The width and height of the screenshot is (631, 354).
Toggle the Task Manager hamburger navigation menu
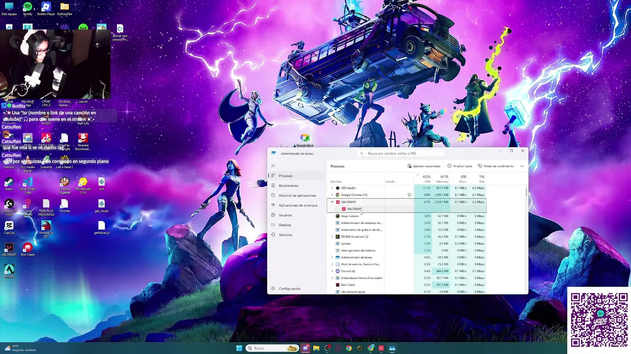(x=273, y=166)
